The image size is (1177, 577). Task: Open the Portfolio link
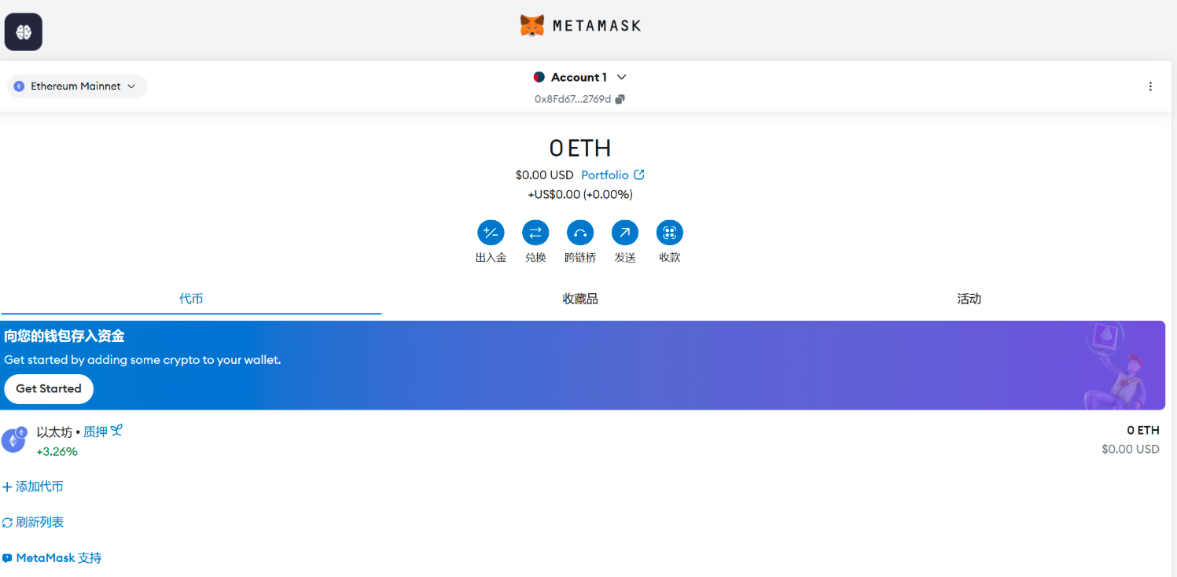605,175
